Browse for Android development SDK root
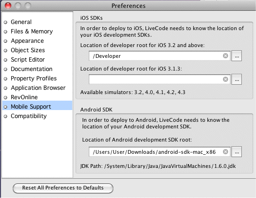The height and width of the screenshot is (198, 256). pyautogui.click(x=237, y=151)
